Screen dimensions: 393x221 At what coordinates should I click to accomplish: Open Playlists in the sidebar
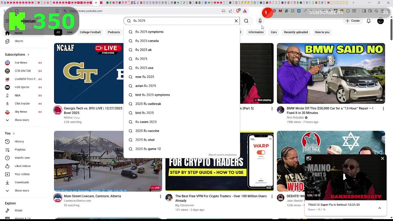[23, 149]
